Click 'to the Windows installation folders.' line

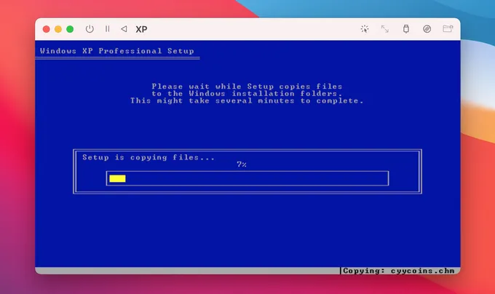pos(247,94)
